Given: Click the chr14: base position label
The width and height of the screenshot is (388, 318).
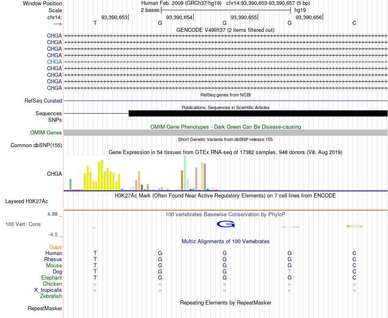Looking at the screenshot, I should [54, 17].
